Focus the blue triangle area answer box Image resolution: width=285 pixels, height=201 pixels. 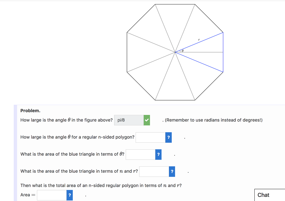click(x=140, y=154)
